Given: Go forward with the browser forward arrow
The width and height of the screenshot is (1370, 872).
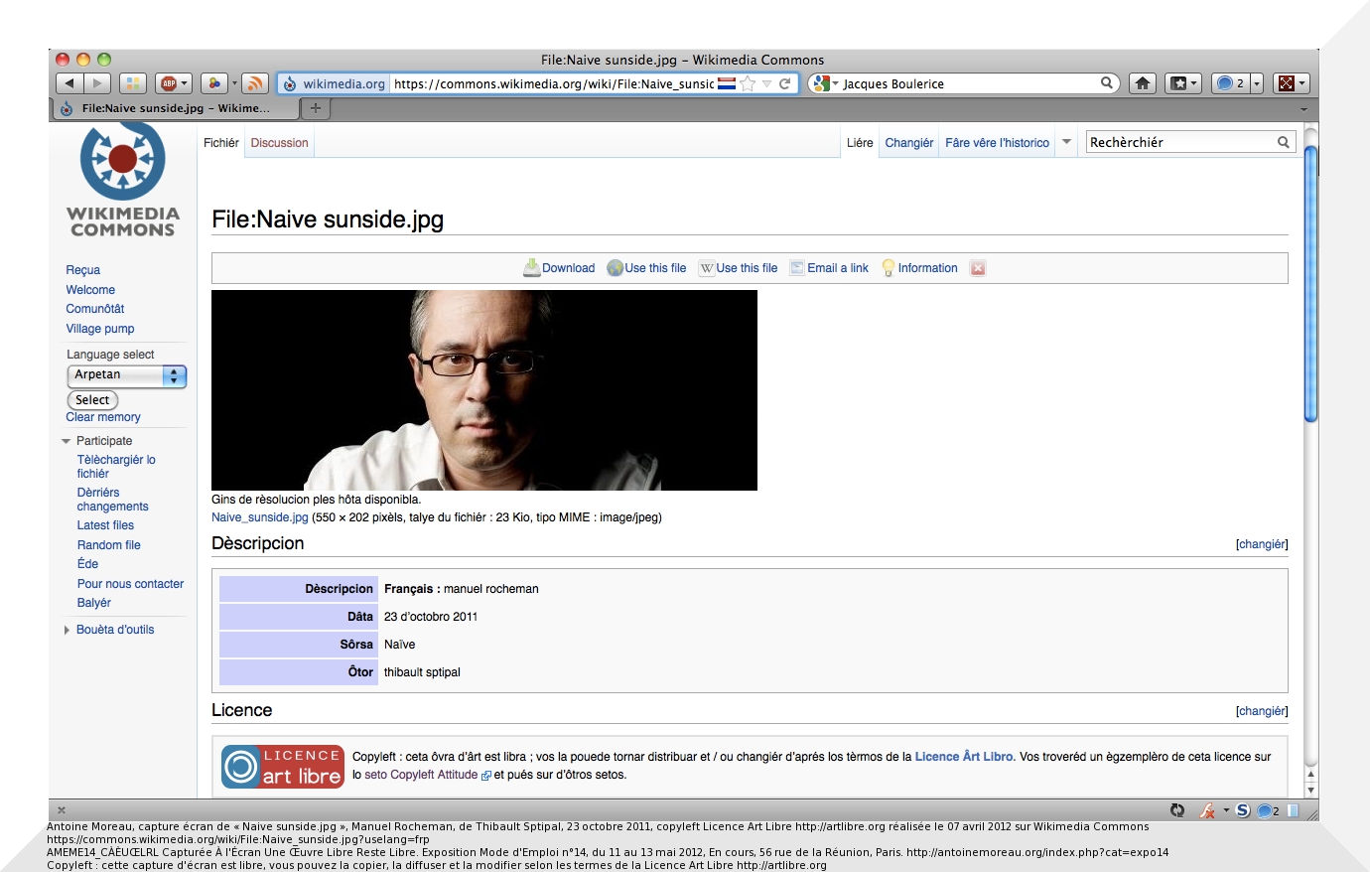Looking at the screenshot, I should (97, 83).
